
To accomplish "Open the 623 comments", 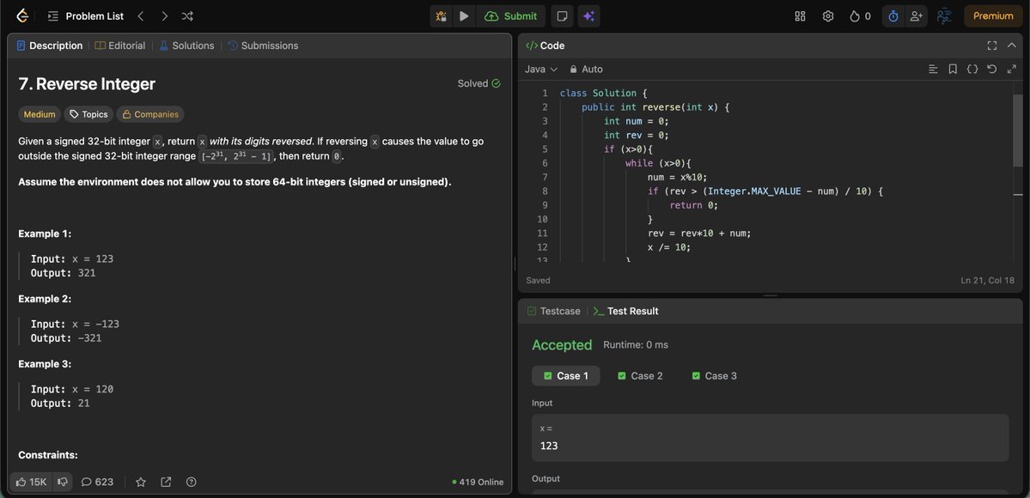I will coord(97,482).
